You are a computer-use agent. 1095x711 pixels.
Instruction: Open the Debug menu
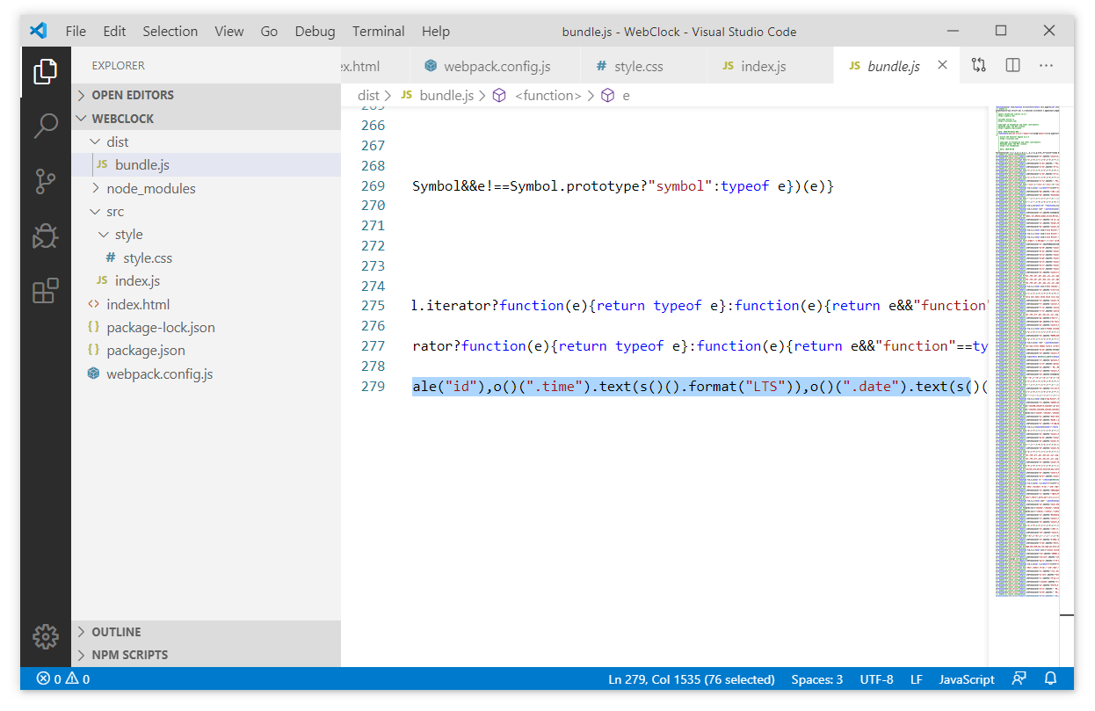315,31
